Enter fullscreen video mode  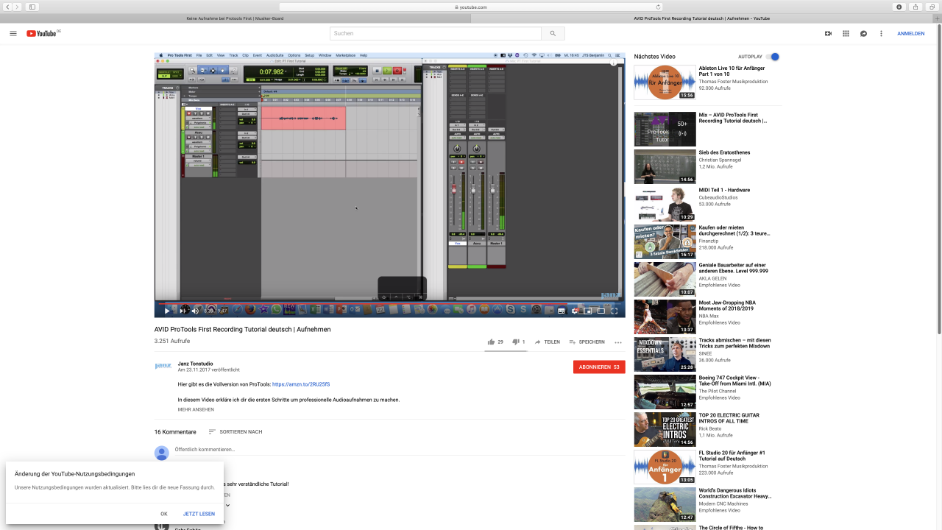615,311
